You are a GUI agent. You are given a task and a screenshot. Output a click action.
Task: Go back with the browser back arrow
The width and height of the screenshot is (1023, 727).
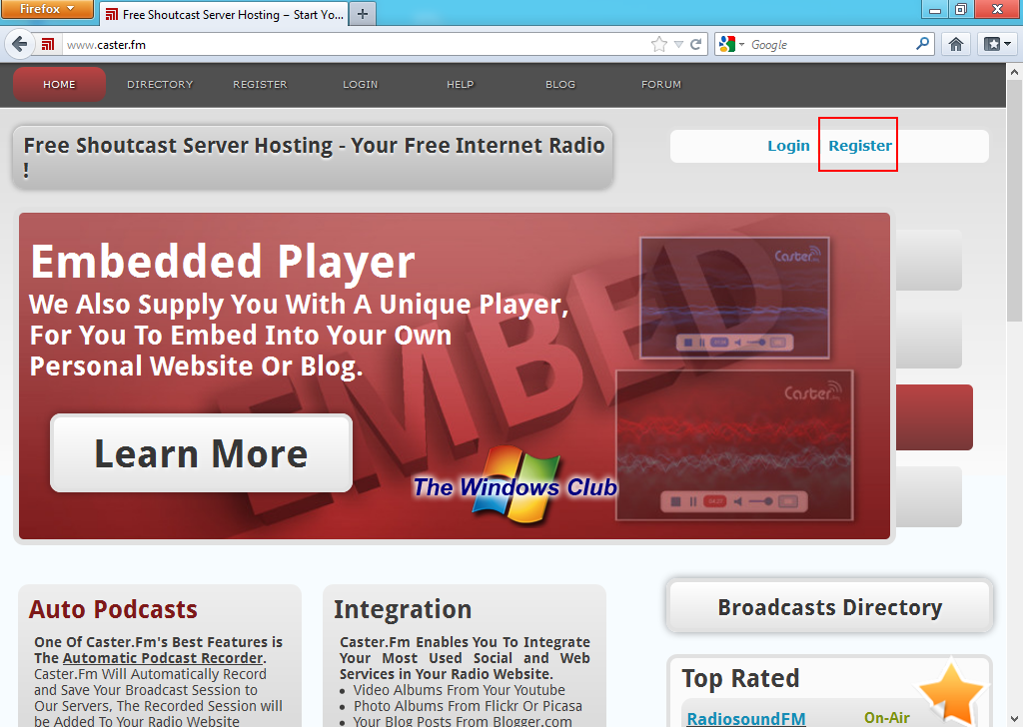point(20,44)
